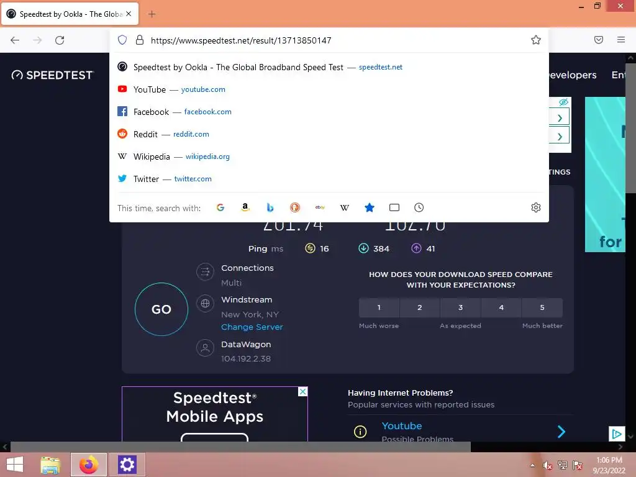
Task: Click the Windstream server globe icon
Action: point(205,303)
